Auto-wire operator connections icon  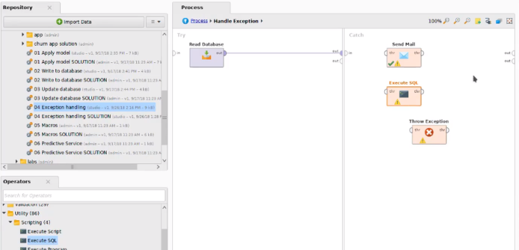click(489, 21)
